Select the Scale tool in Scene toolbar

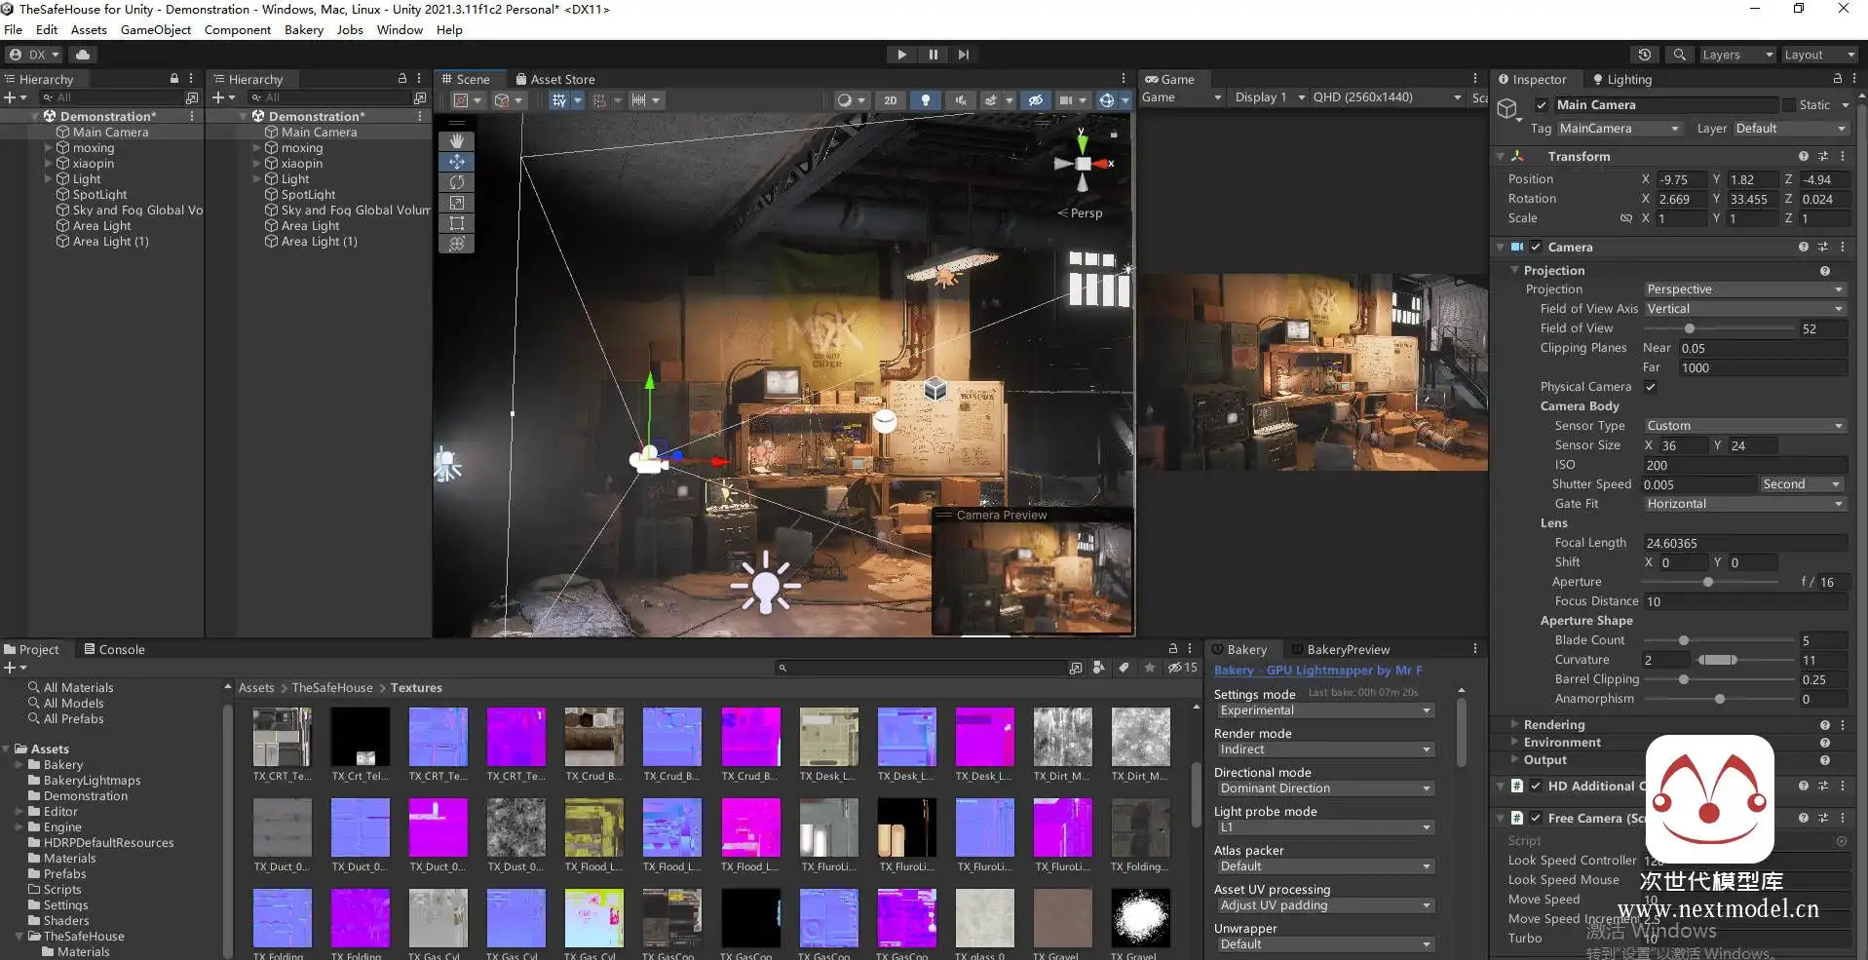456,203
